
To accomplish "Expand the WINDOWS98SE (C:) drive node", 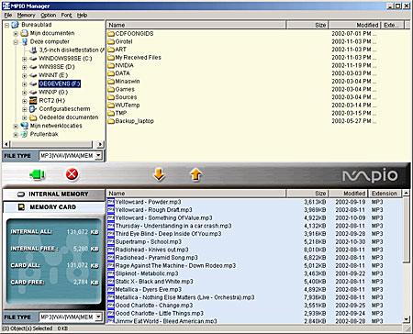I will 25,59.
